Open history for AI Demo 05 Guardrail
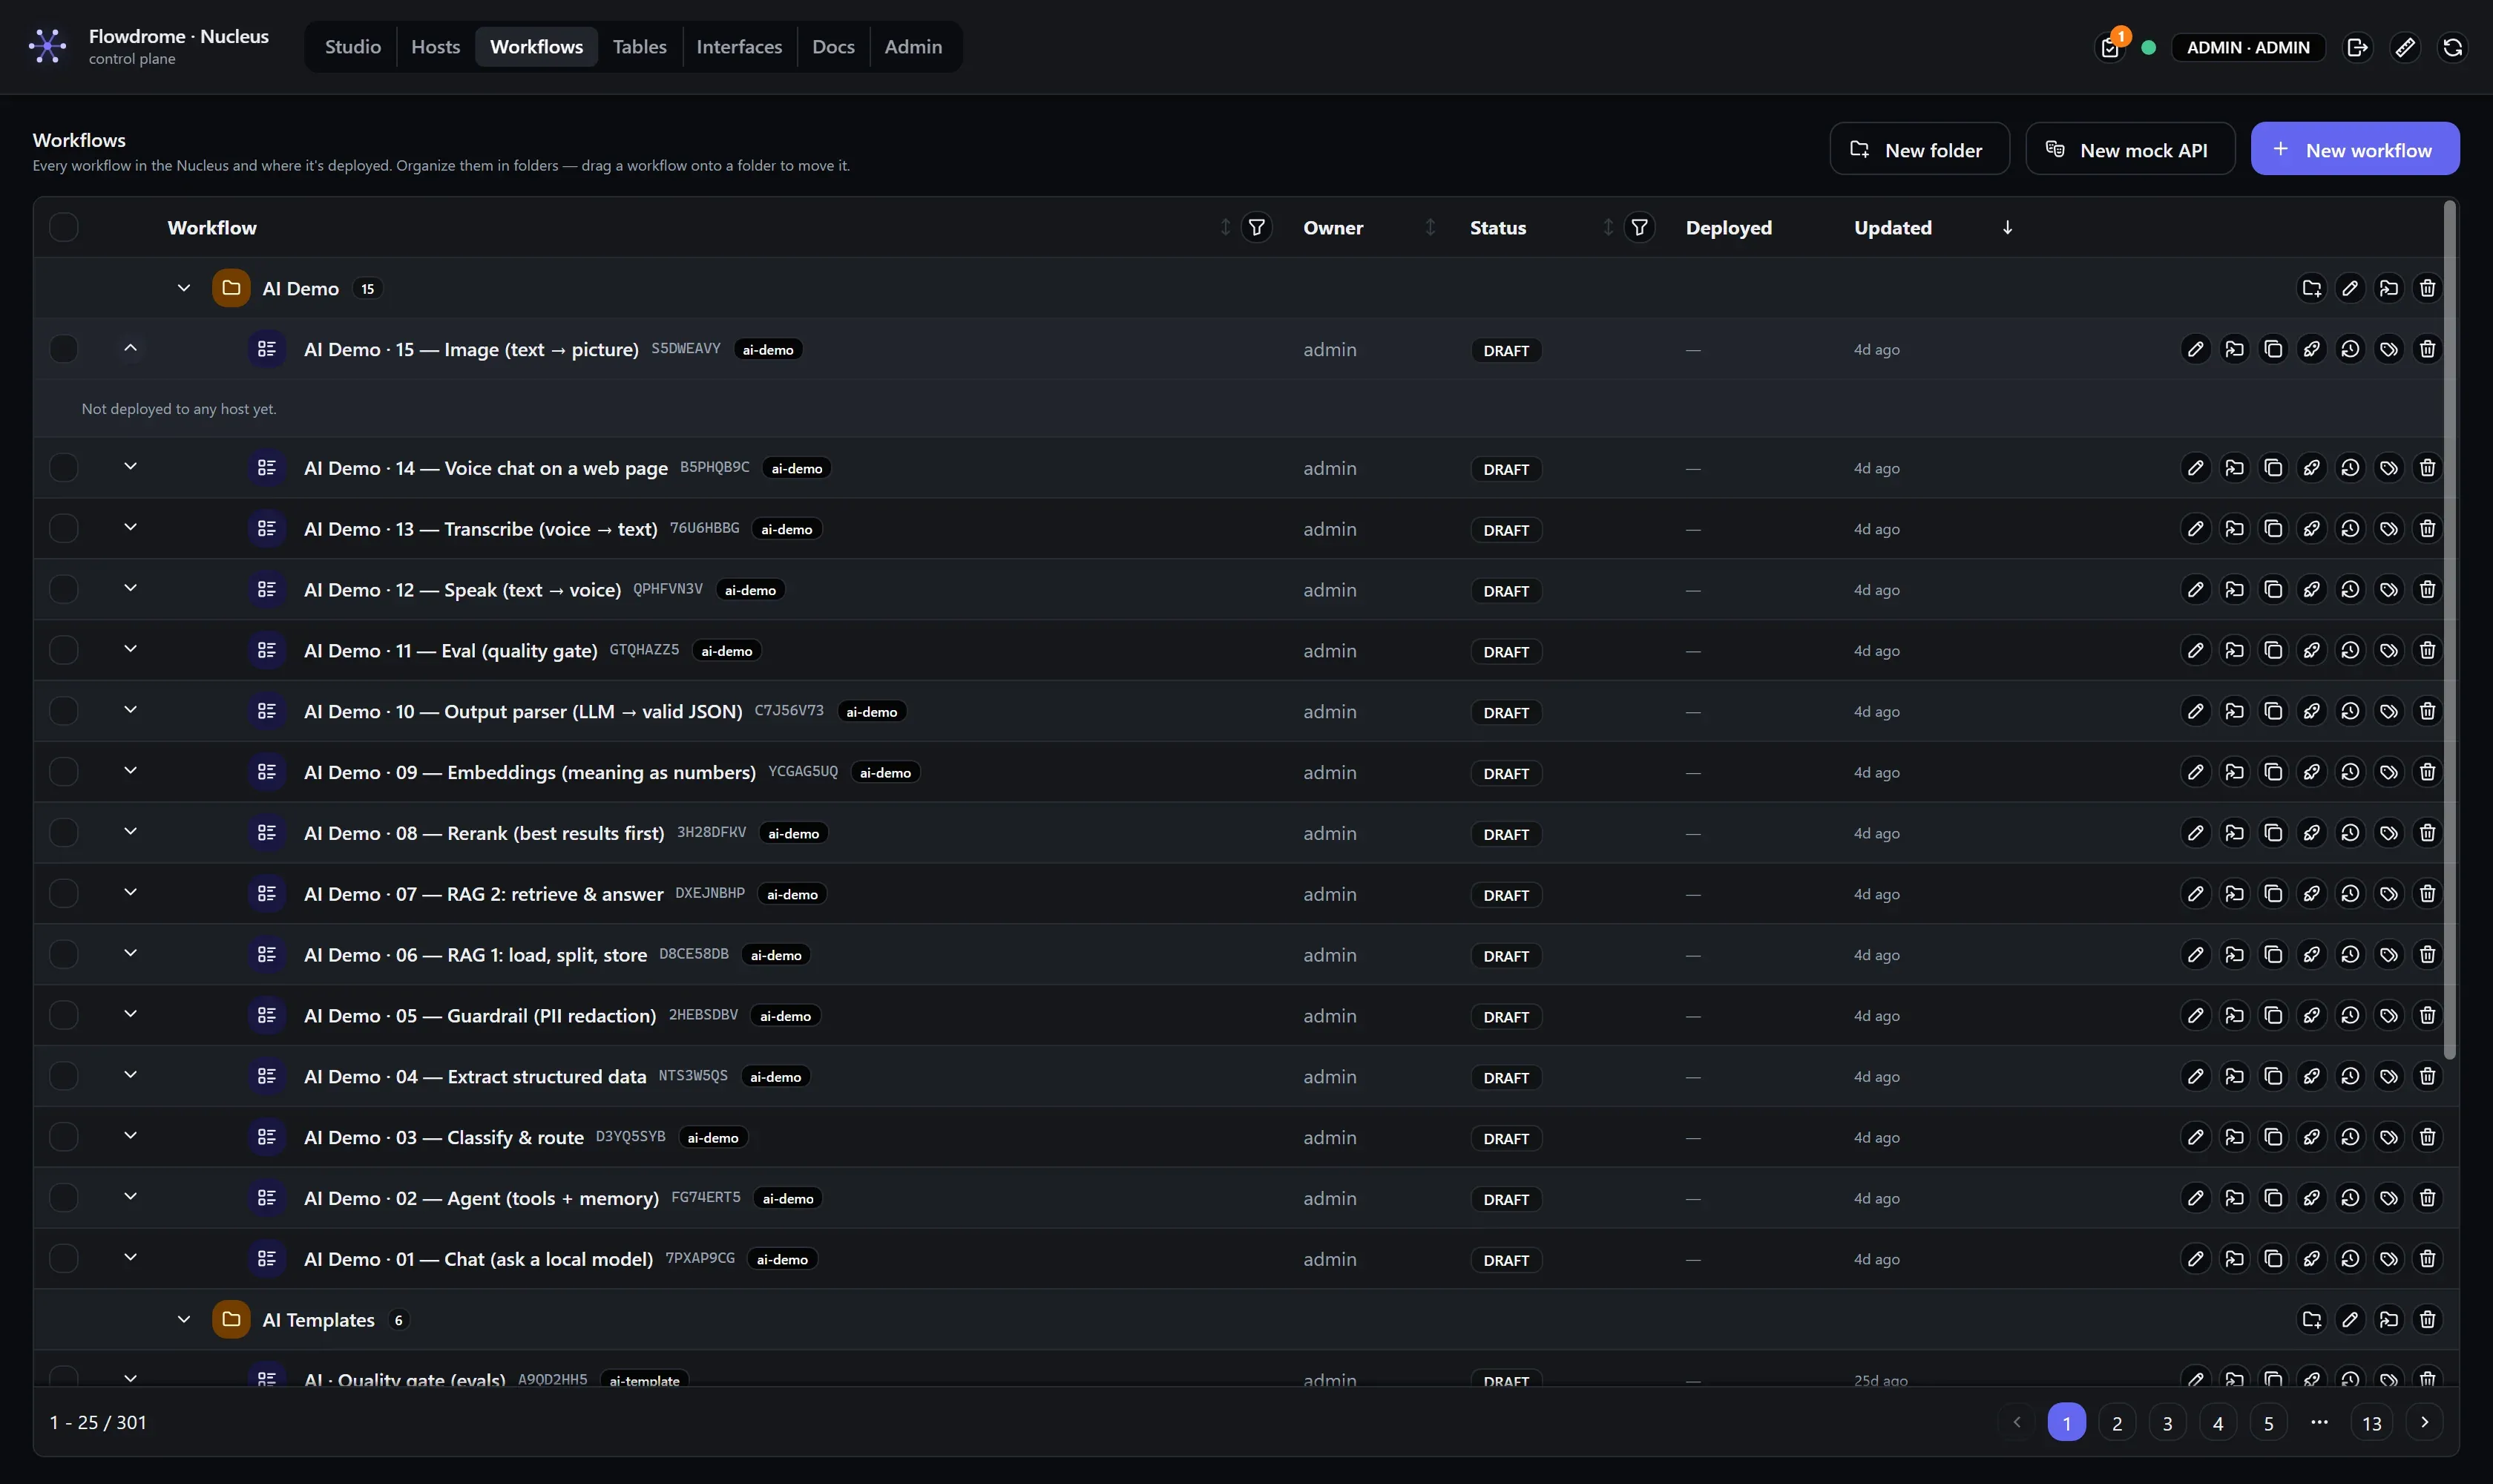This screenshot has width=2493, height=1484. coord(2350,1015)
